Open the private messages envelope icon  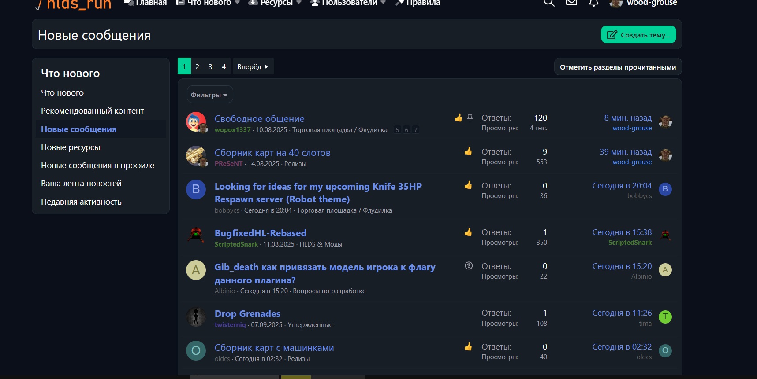click(571, 3)
